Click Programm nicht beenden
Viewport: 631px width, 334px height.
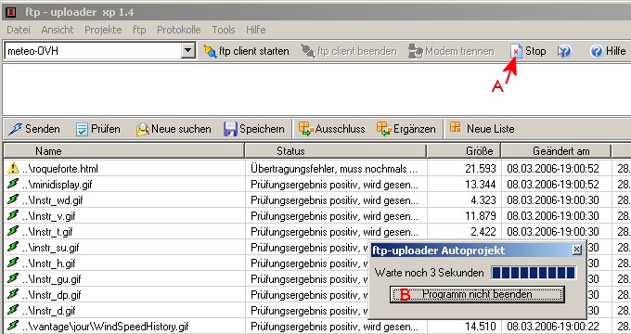point(477,294)
